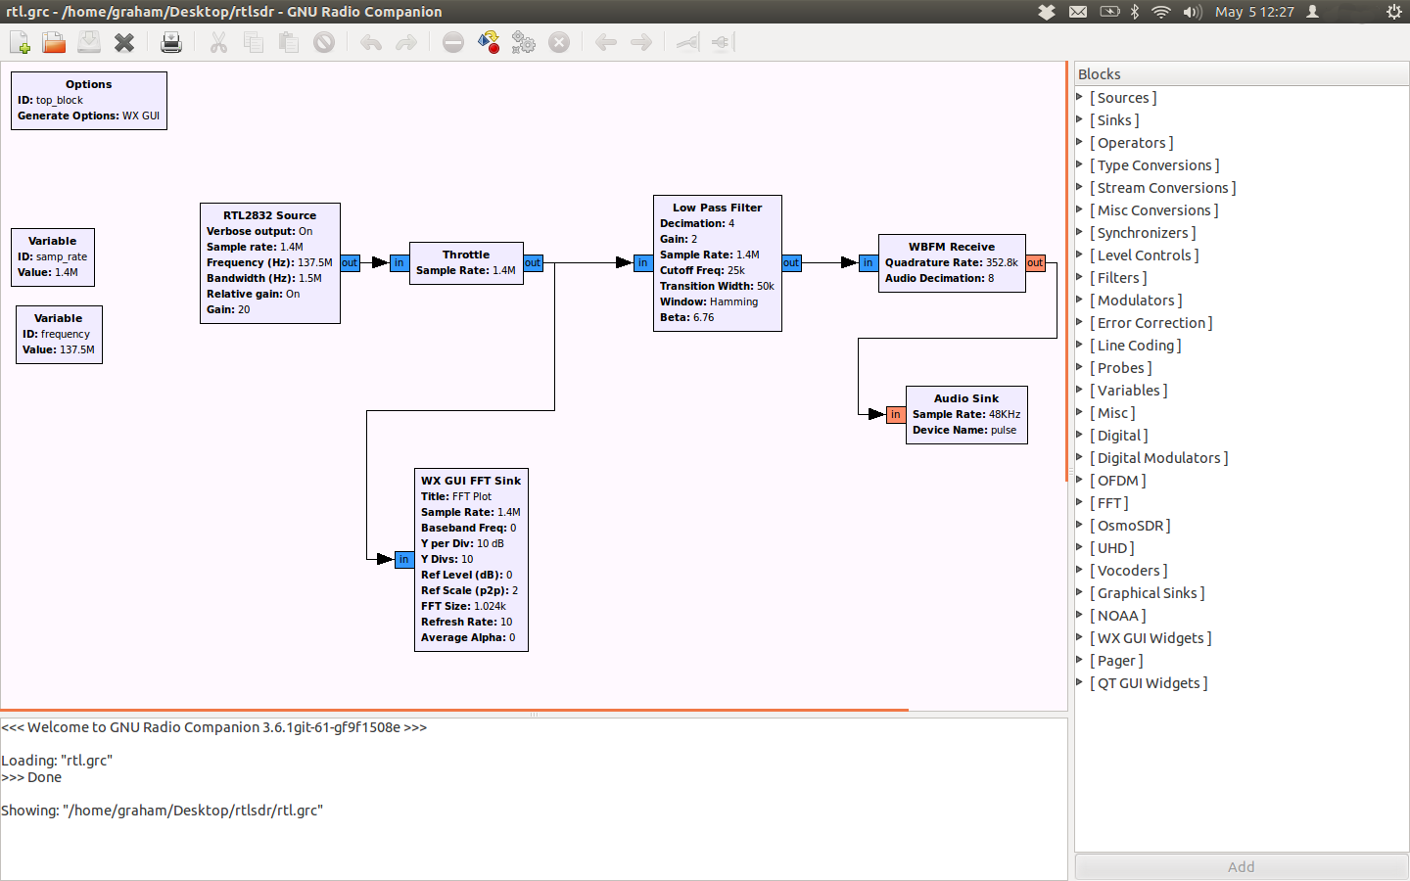This screenshot has height=881, width=1410.
Task: Select the Low Pass Filter block
Action: coord(718,262)
